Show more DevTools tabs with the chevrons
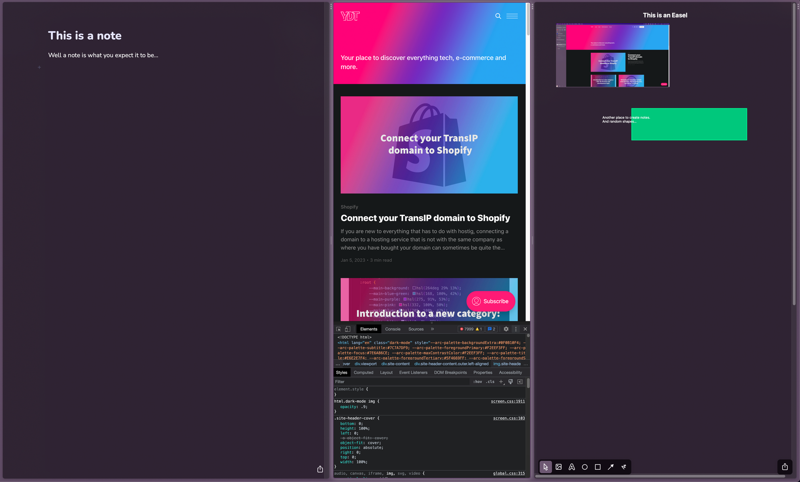This screenshot has width=800, height=482. [432, 329]
